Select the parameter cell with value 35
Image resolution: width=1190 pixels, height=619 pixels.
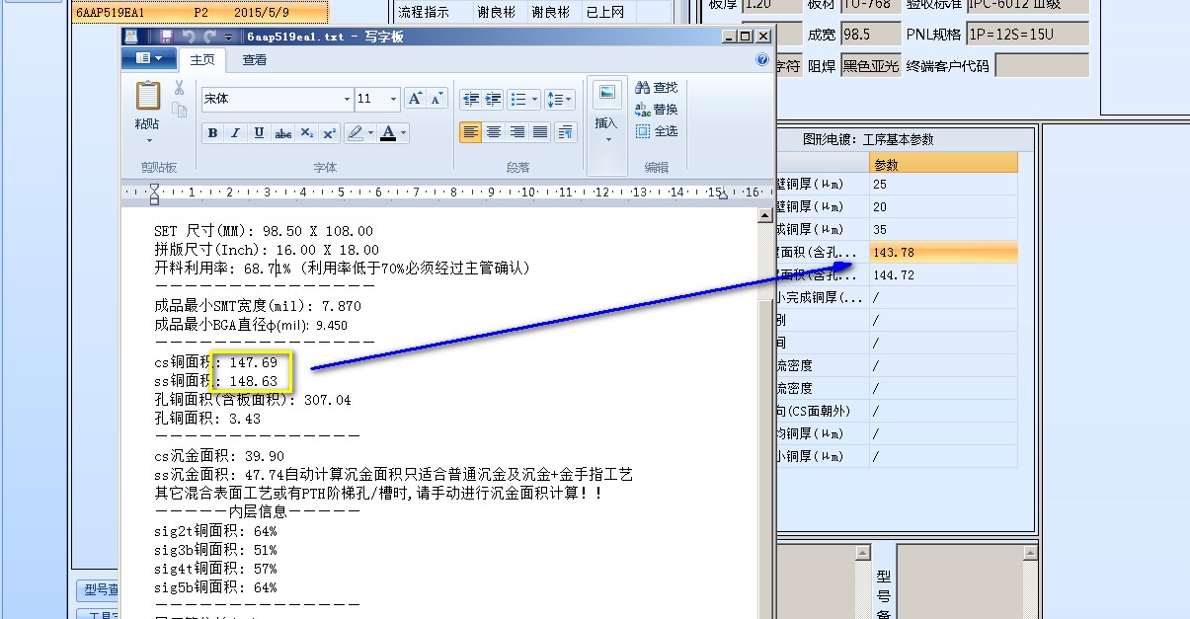coord(943,230)
